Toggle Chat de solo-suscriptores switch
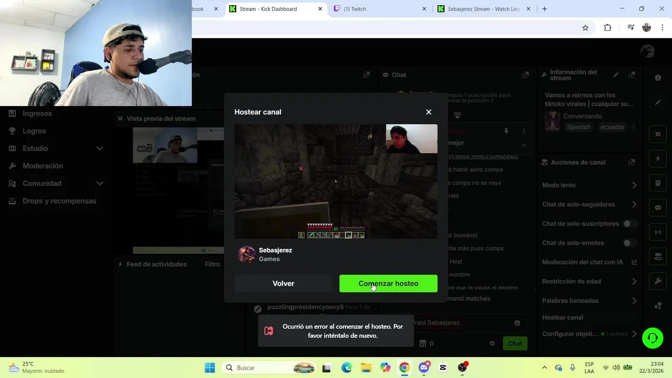This screenshot has height=378, width=672. tap(629, 224)
